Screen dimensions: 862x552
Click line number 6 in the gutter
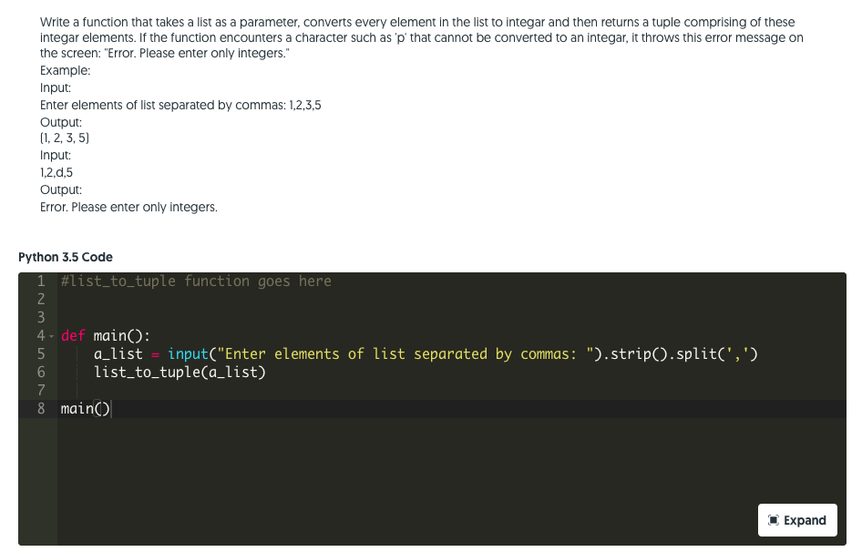tap(41, 372)
